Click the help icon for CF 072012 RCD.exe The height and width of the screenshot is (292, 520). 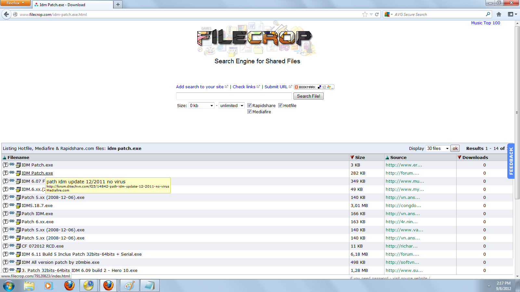tap(6, 246)
